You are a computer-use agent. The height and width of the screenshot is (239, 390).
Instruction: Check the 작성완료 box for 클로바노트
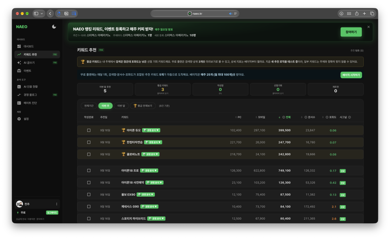tap(89, 154)
